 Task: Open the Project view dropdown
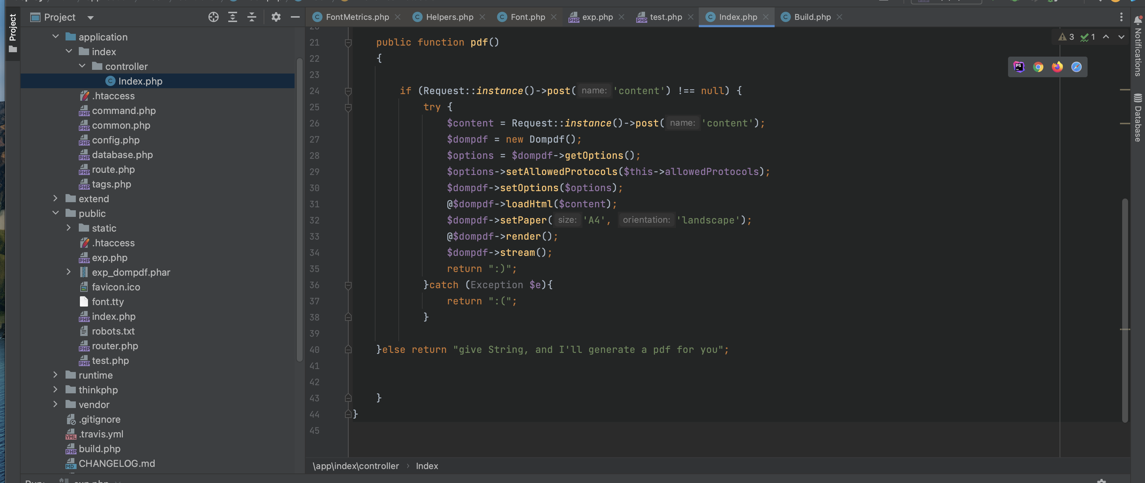[91, 17]
